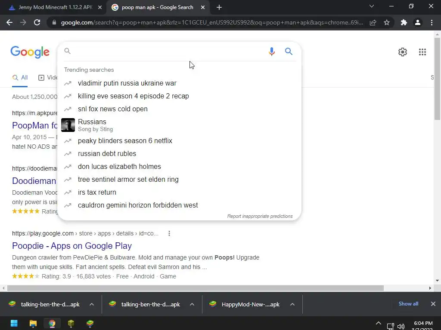Close the poop man apk search tab
Screen dimensions: 441x330
pos(203,7)
